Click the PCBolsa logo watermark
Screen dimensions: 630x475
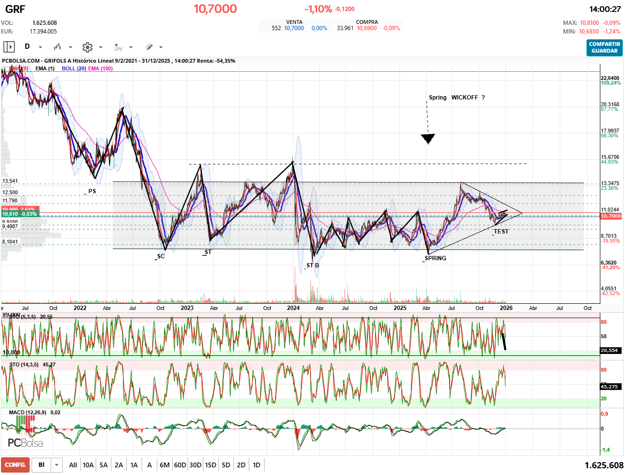click(25, 442)
